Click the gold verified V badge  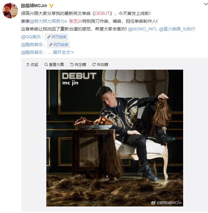(51, 6)
